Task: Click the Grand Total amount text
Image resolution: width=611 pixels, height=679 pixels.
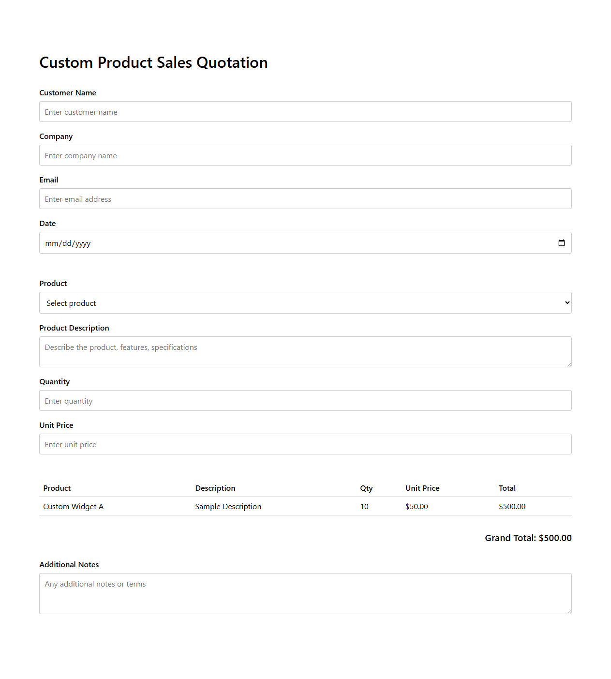Action: (528, 538)
